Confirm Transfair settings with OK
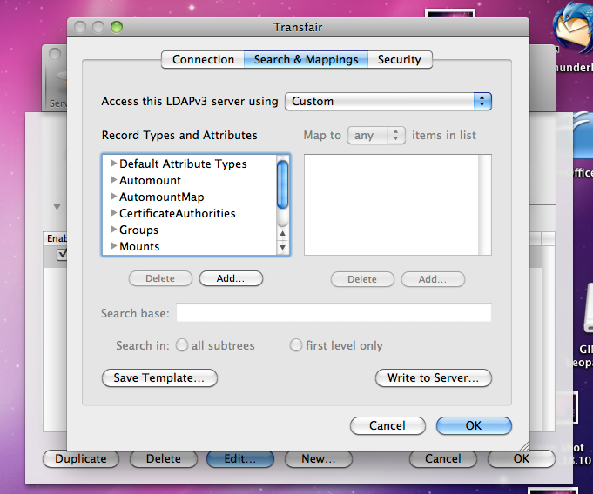This screenshot has height=494, width=593. pyautogui.click(x=474, y=425)
